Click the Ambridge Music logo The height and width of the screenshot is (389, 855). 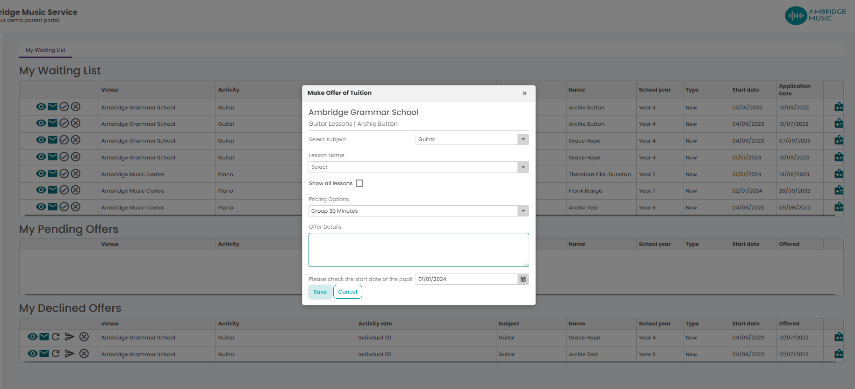[815, 15]
